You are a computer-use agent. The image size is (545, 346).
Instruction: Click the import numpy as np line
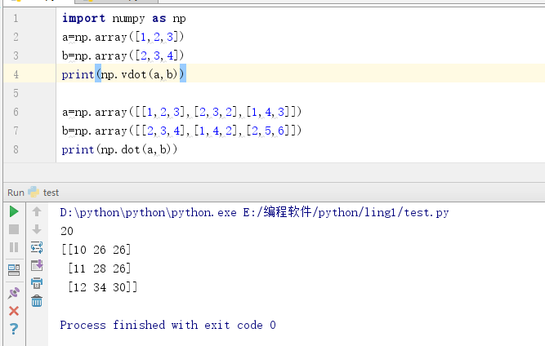pyautogui.click(x=123, y=18)
